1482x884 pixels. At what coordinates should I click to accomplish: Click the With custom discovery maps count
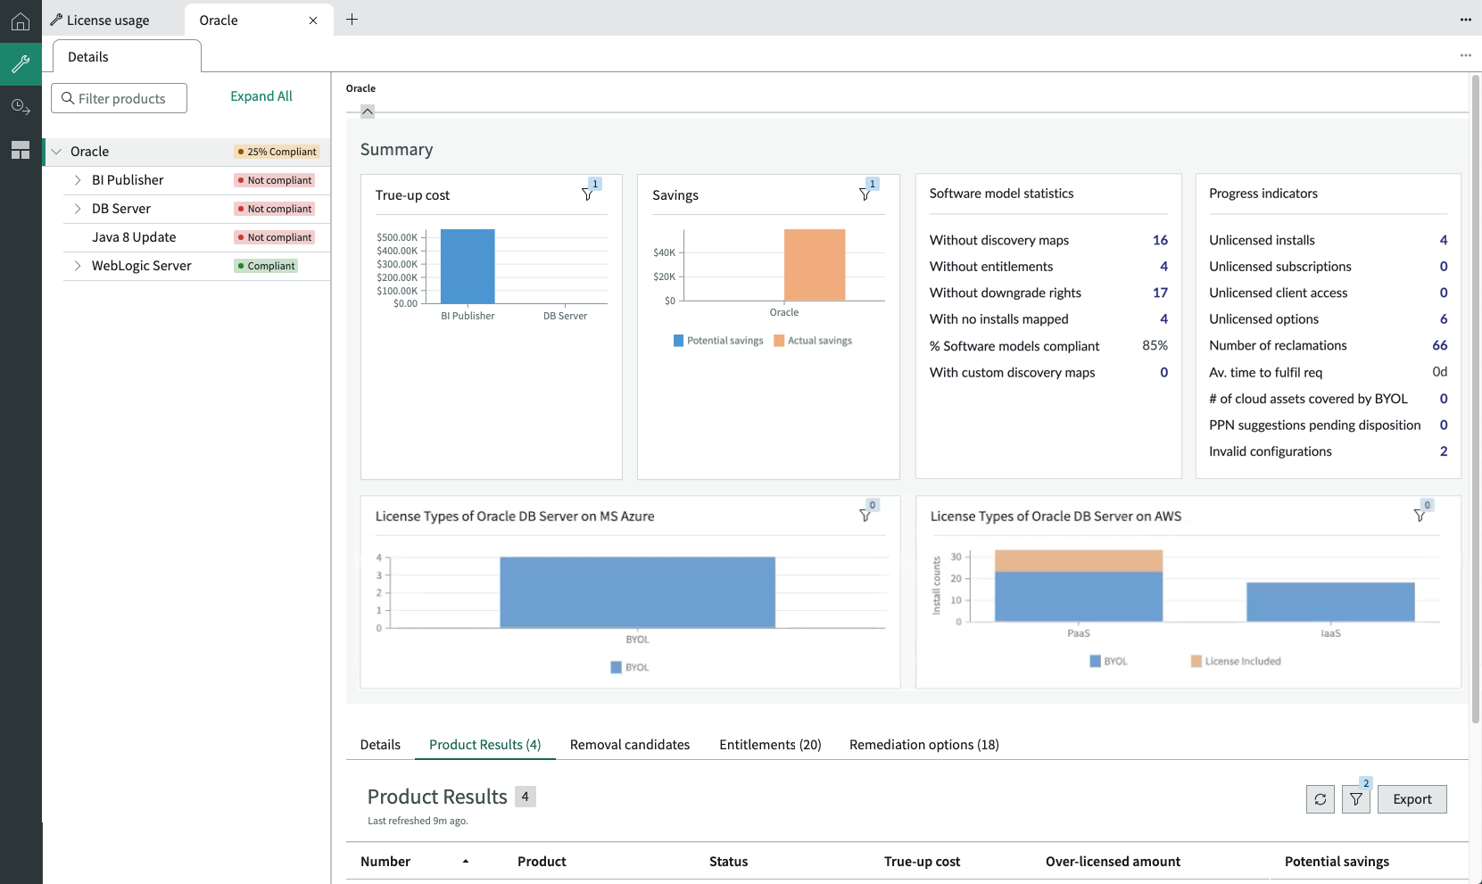coord(1163,373)
